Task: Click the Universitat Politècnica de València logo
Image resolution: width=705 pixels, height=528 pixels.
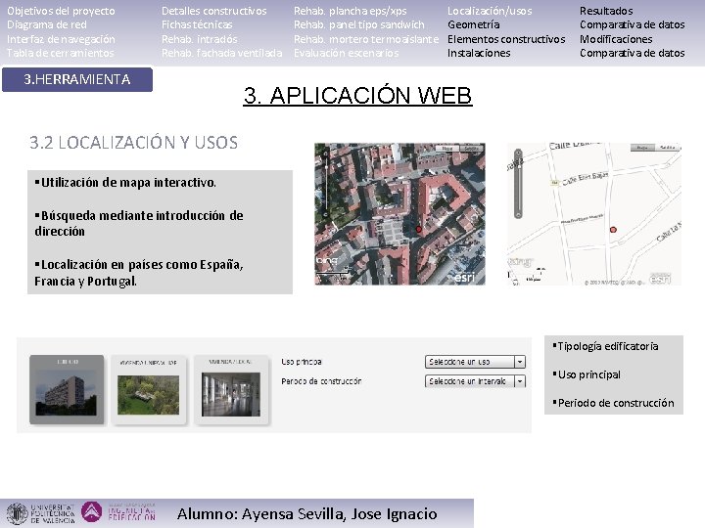Action: coord(40,513)
